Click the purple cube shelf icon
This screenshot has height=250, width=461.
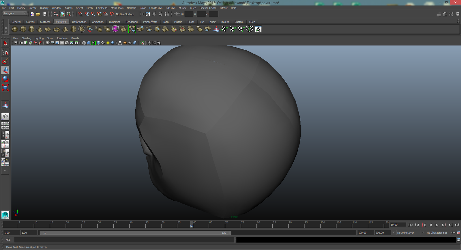[115, 29]
